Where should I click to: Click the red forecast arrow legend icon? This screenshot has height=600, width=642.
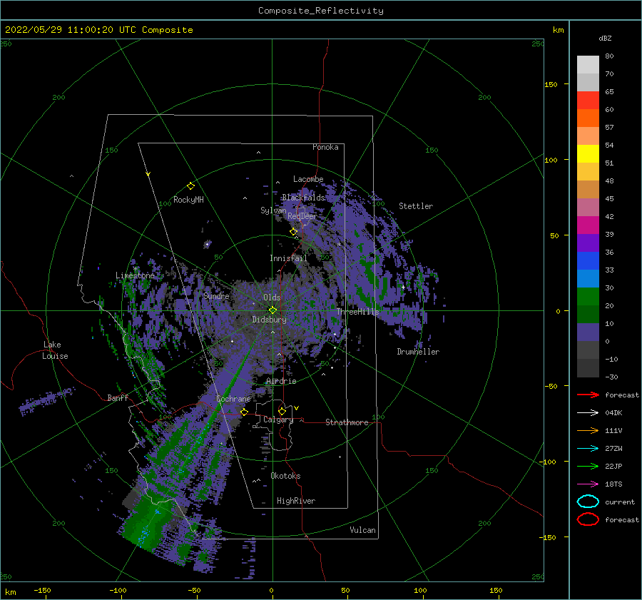(588, 395)
